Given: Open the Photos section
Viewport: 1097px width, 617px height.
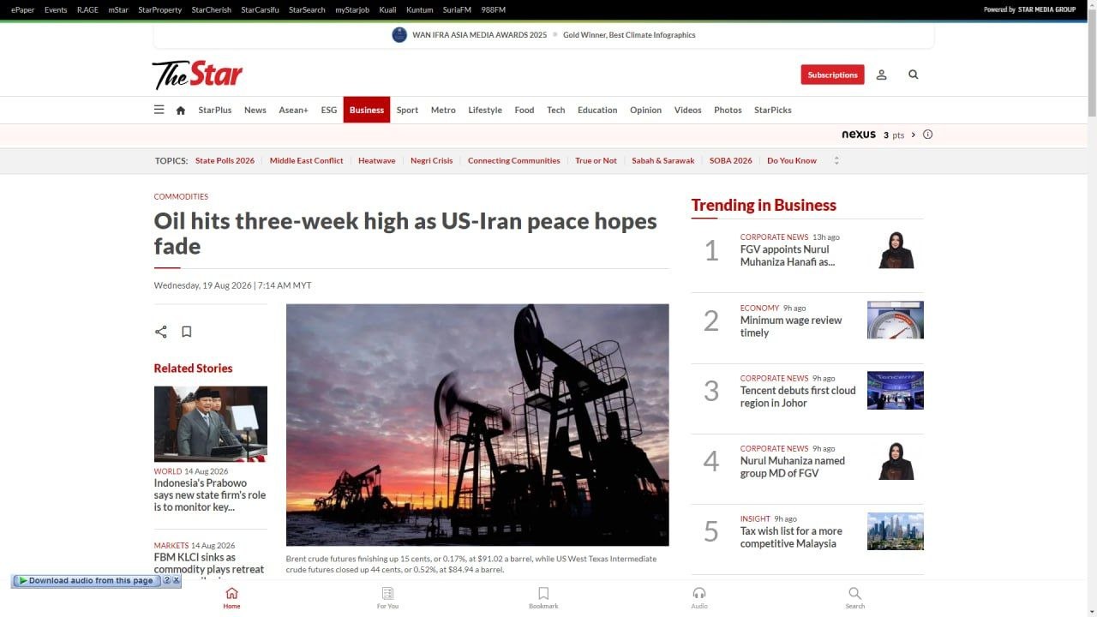Looking at the screenshot, I should (728, 110).
